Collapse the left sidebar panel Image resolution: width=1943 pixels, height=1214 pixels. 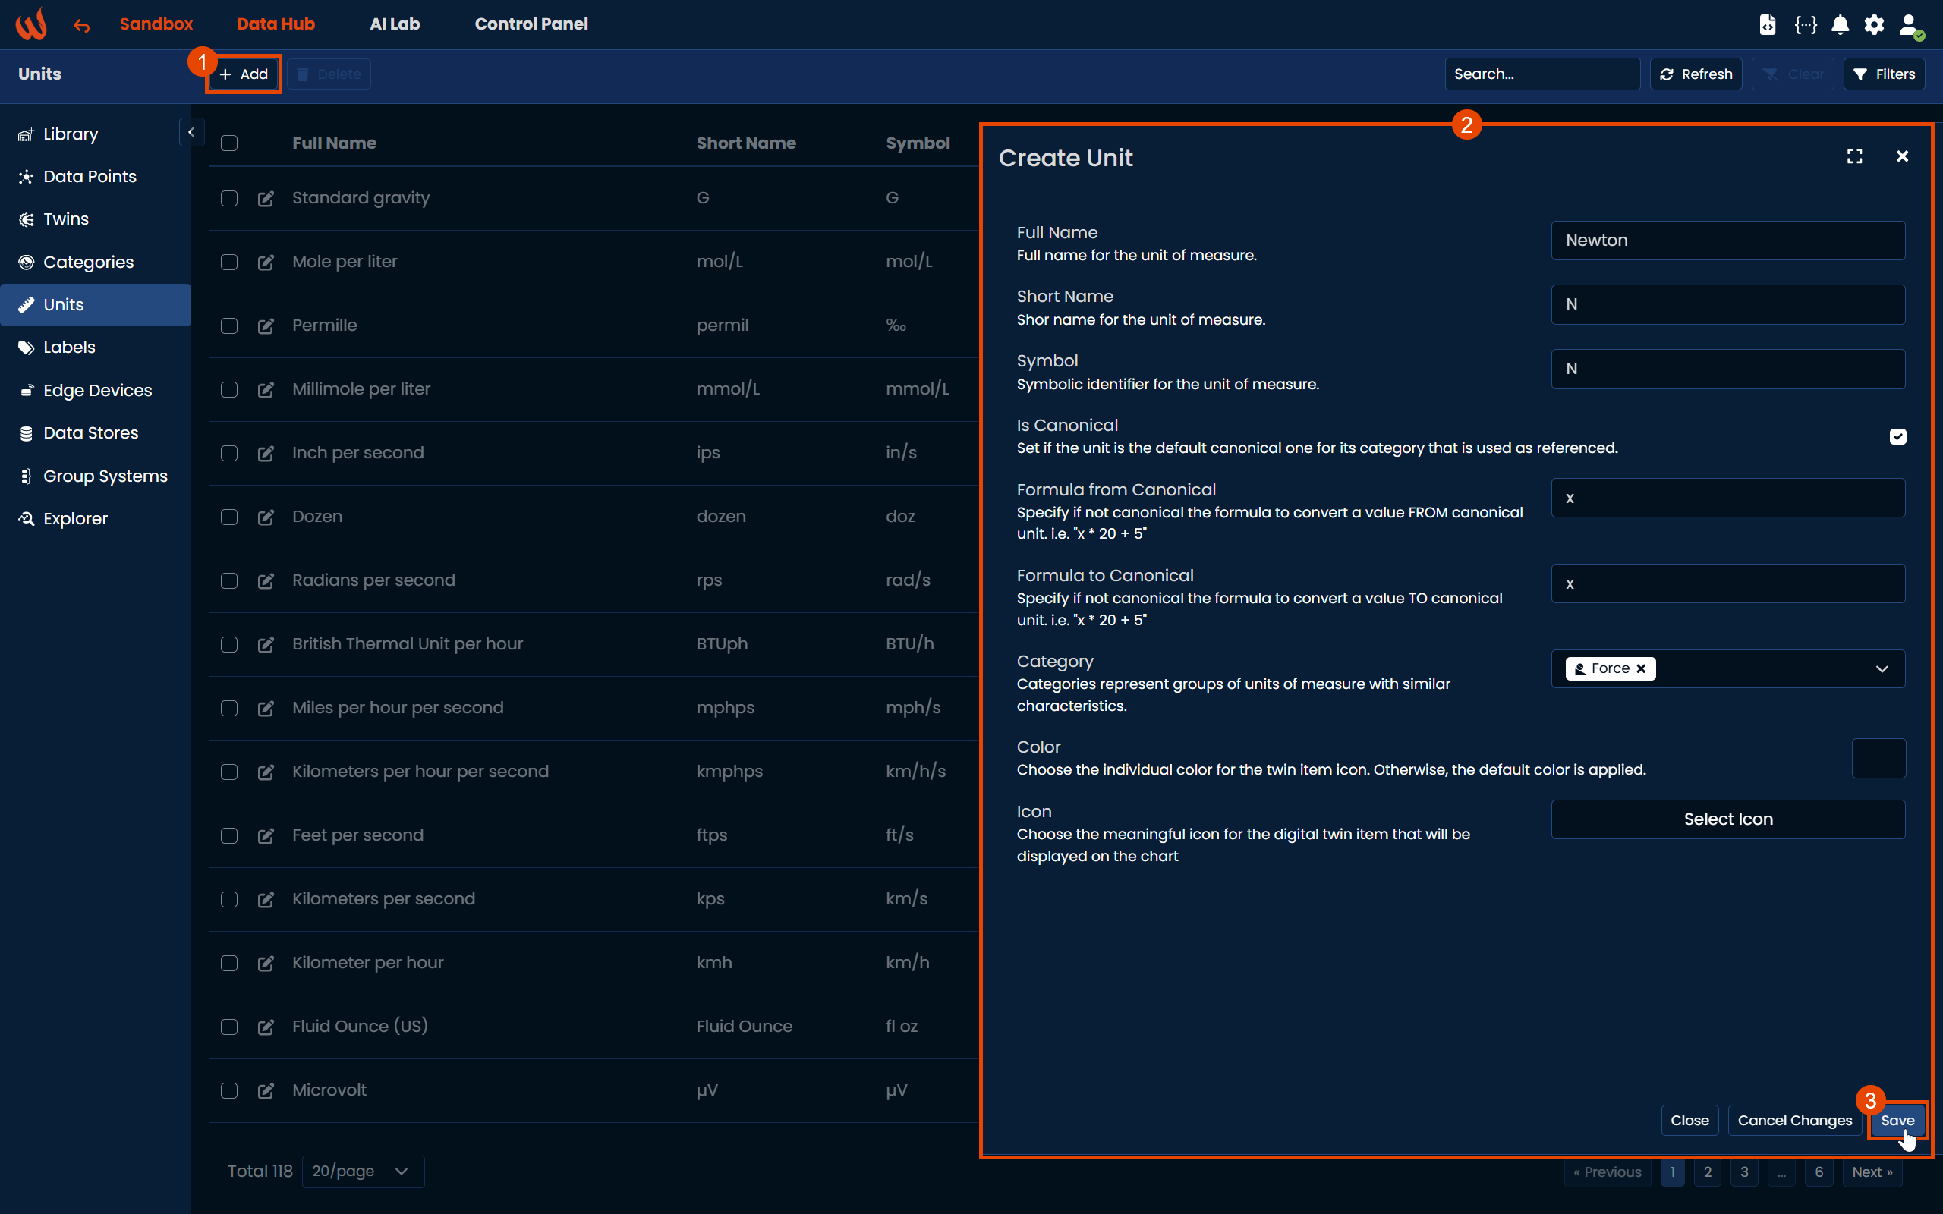pos(191,133)
